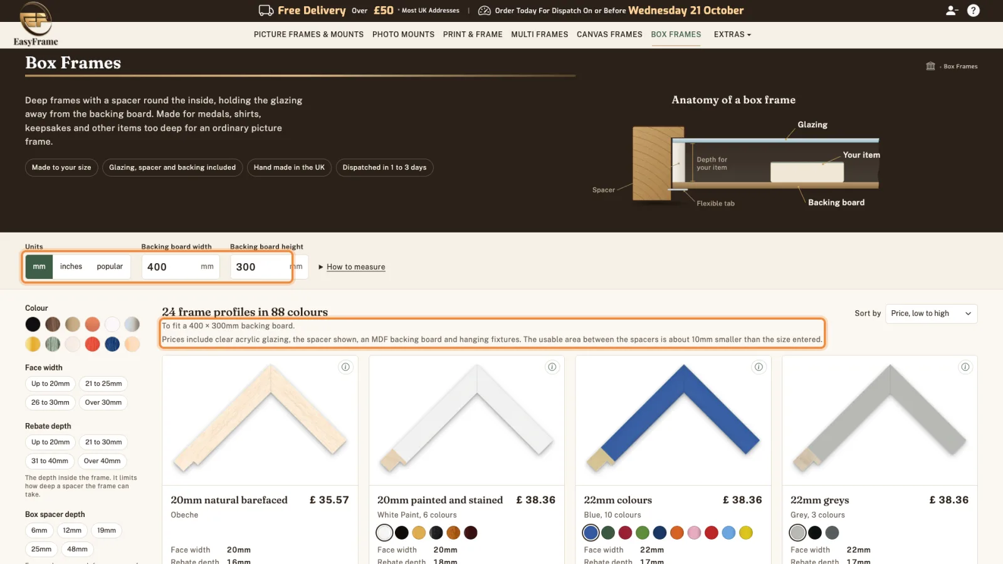The width and height of the screenshot is (1003, 564).
Task: Filter rebate depth Up to 20mm
Action: point(51,442)
